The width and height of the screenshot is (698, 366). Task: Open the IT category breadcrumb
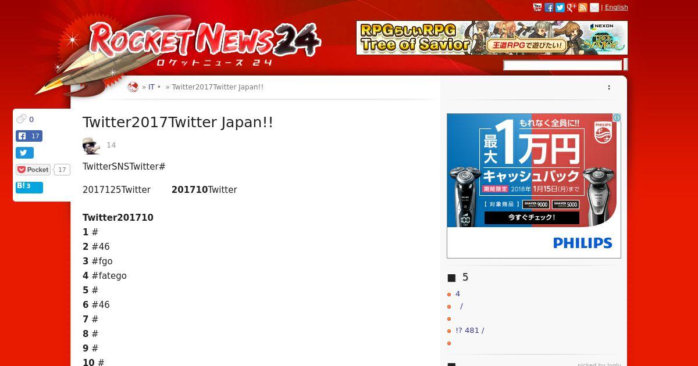(x=151, y=87)
